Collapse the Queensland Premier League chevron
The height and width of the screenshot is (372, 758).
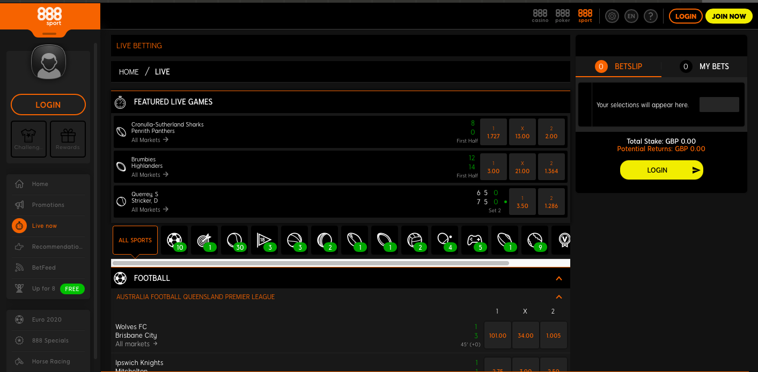[559, 297]
